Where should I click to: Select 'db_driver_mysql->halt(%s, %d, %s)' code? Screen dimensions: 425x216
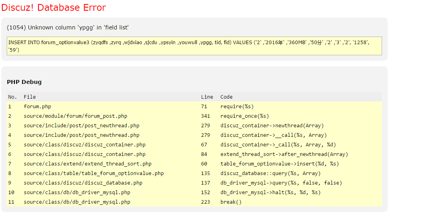click(x=270, y=193)
